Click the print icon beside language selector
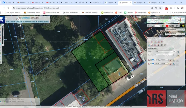 [152, 26]
